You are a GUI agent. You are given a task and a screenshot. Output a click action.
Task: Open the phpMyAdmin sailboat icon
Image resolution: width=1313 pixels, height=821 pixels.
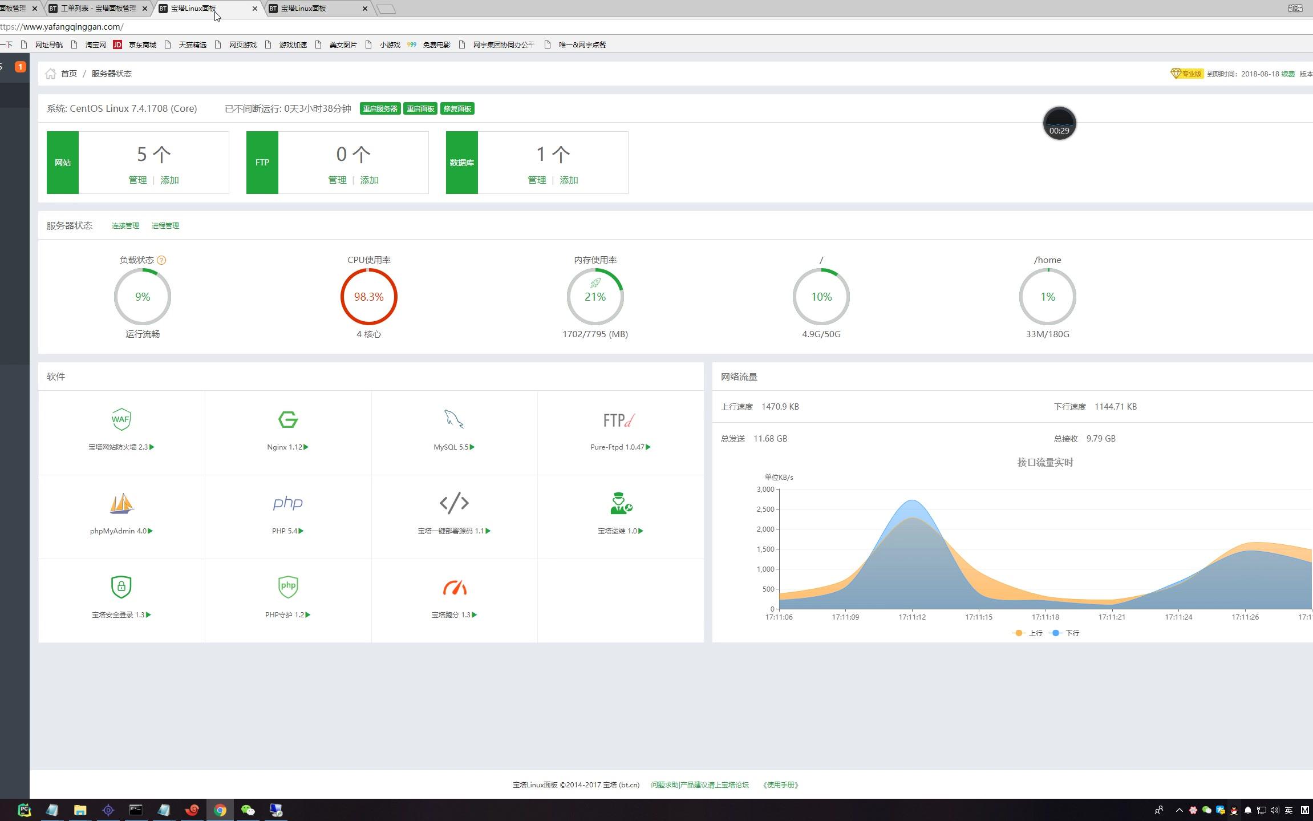coord(121,503)
